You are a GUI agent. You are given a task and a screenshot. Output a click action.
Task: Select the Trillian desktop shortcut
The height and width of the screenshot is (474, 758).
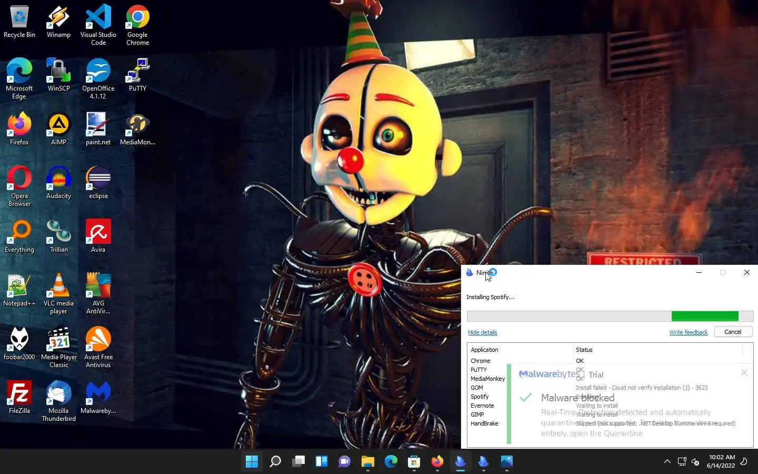(58, 236)
